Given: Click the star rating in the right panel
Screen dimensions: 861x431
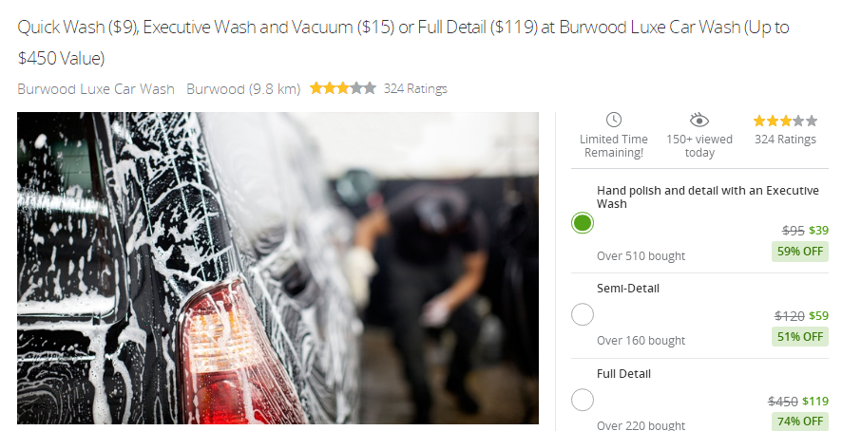Looking at the screenshot, I should click(x=785, y=121).
